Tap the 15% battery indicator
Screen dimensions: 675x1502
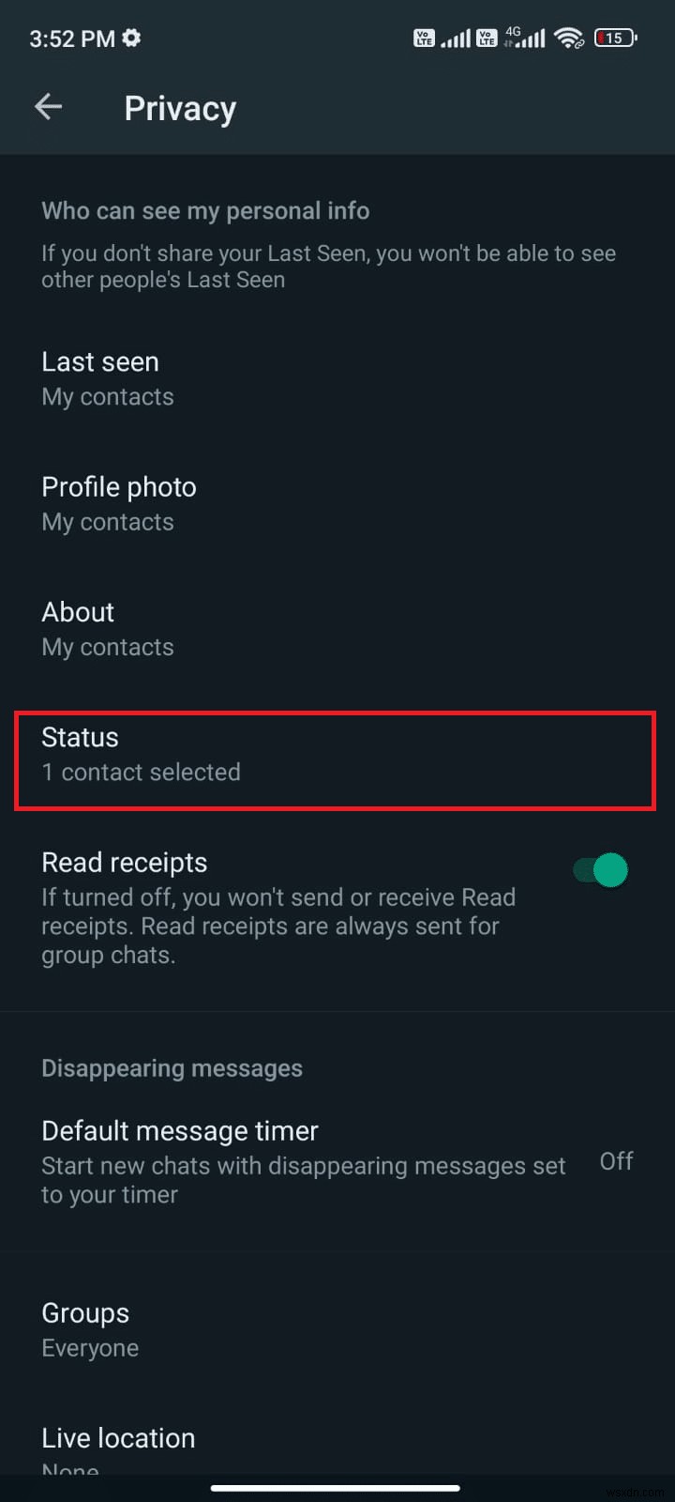[x=615, y=38]
